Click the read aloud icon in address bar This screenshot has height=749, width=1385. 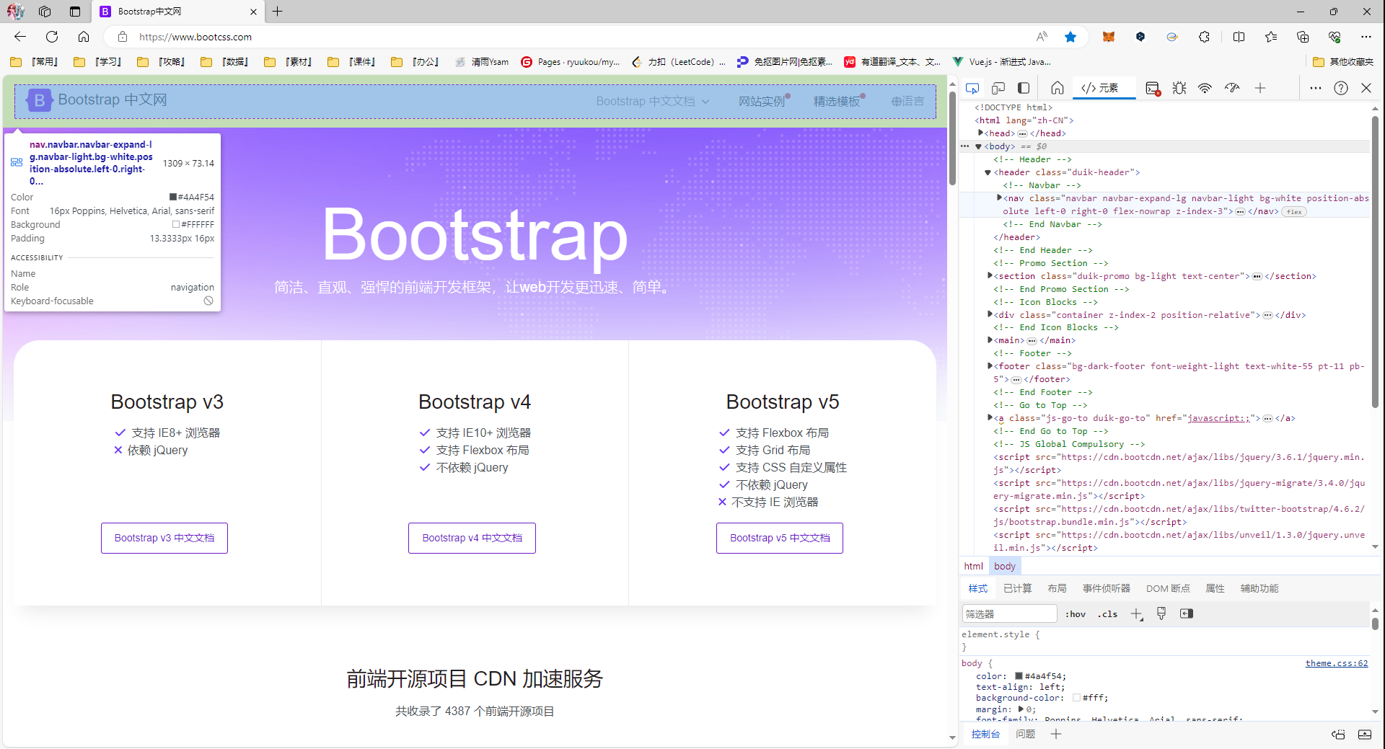point(1042,37)
